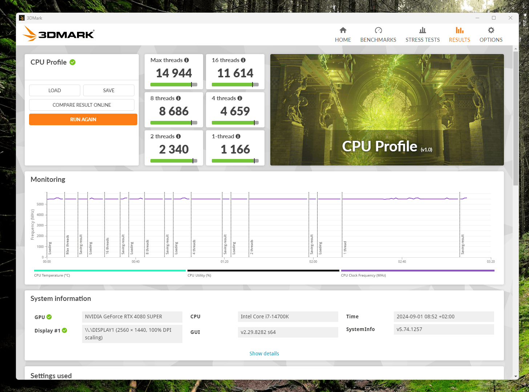
Task: Show info for 2 threads score
Action: (178, 136)
